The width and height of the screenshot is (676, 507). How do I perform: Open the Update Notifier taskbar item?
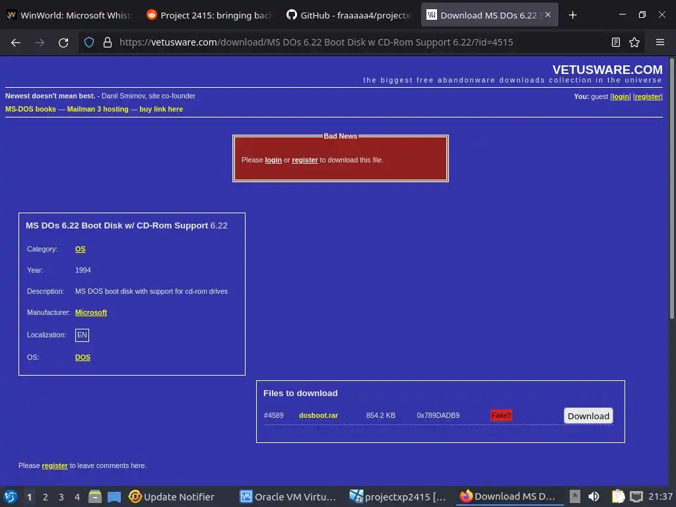[172, 496]
